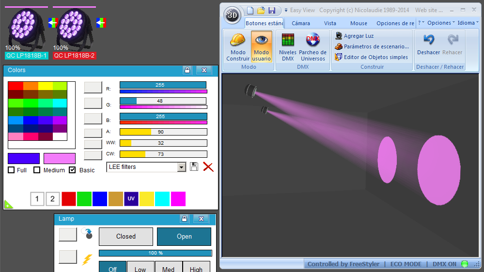Select the Modo usuario eye icon
This screenshot has width=484, height=272.
pos(262,40)
